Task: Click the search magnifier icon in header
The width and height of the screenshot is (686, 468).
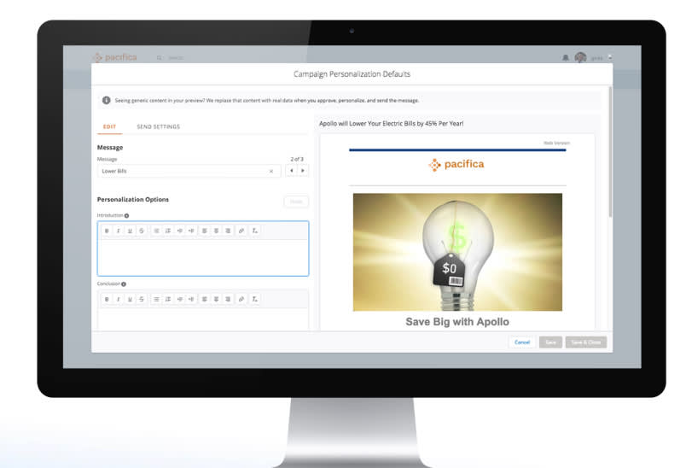Action: [160, 58]
